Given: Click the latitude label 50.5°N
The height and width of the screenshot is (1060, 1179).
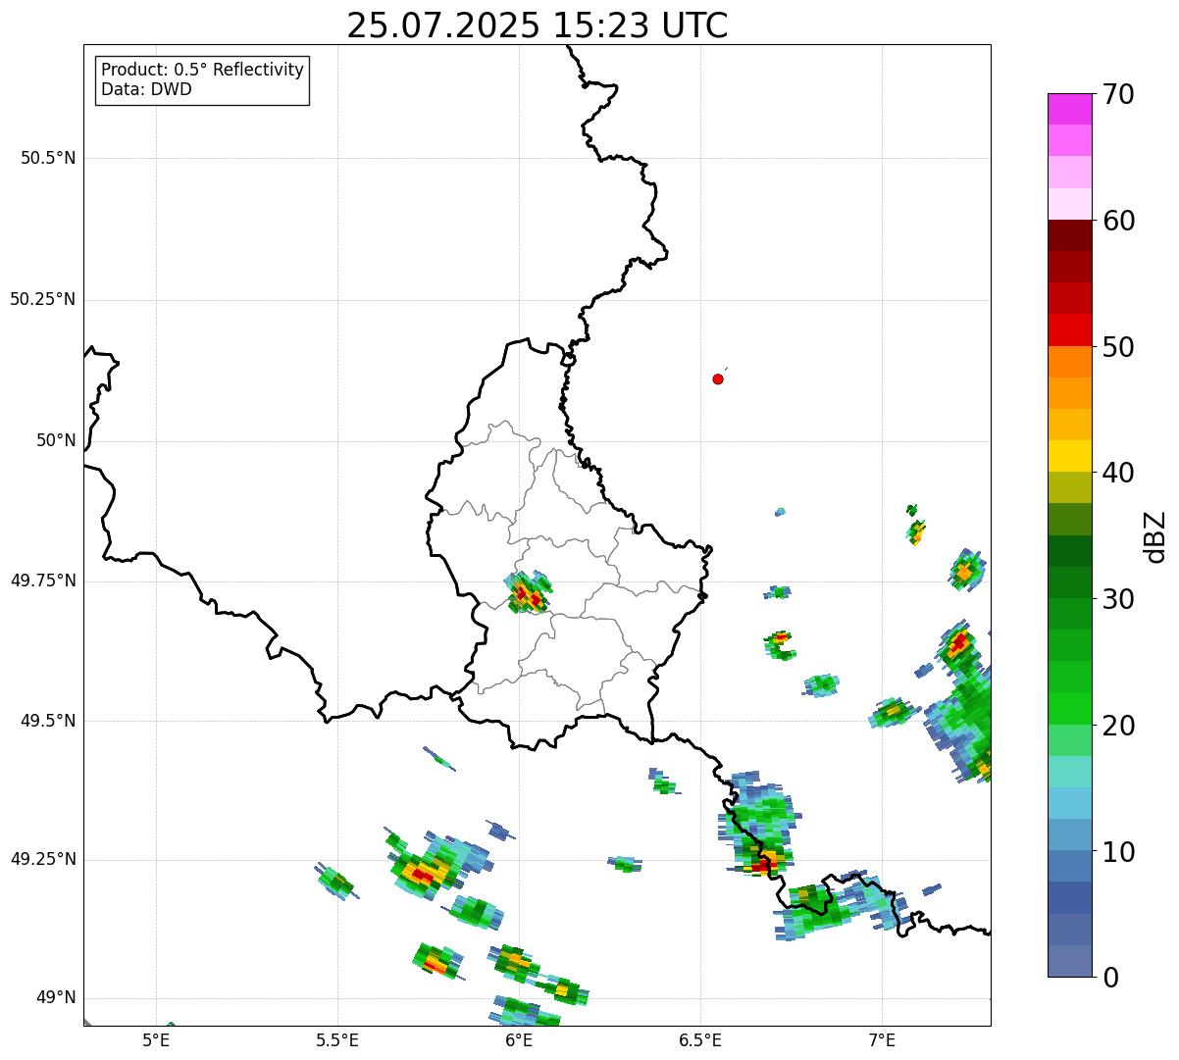Looking at the screenshot, I should (48, 158).
